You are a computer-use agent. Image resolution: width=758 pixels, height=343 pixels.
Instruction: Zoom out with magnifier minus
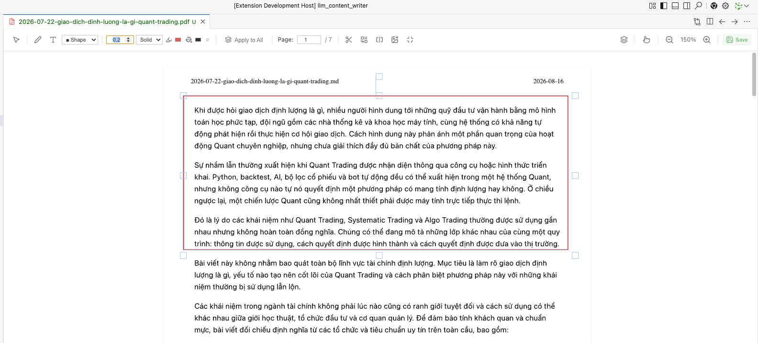pos(669,40)
